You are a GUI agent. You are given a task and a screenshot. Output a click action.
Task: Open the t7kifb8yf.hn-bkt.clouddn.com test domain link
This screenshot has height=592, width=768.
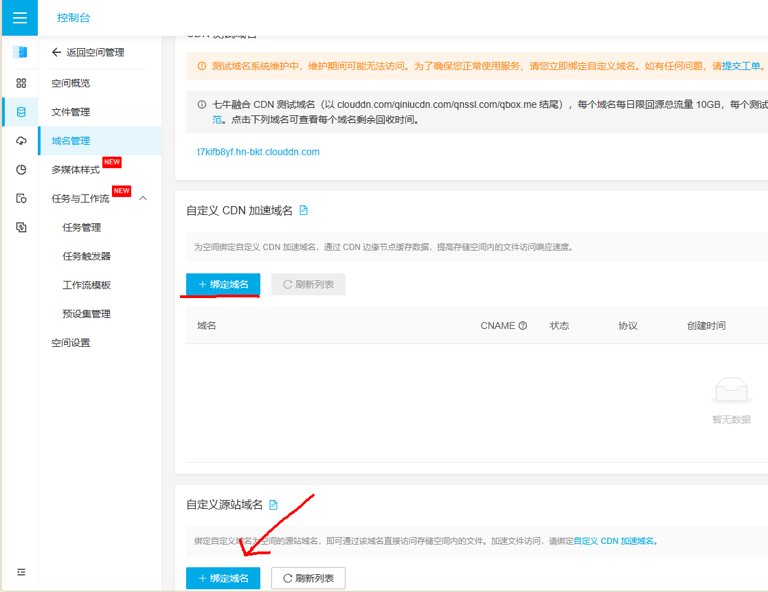click(258, 152)
